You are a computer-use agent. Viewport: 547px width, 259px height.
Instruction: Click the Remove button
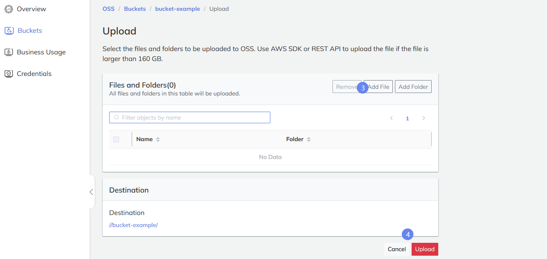pyautogui.click(x=347, y=87)
